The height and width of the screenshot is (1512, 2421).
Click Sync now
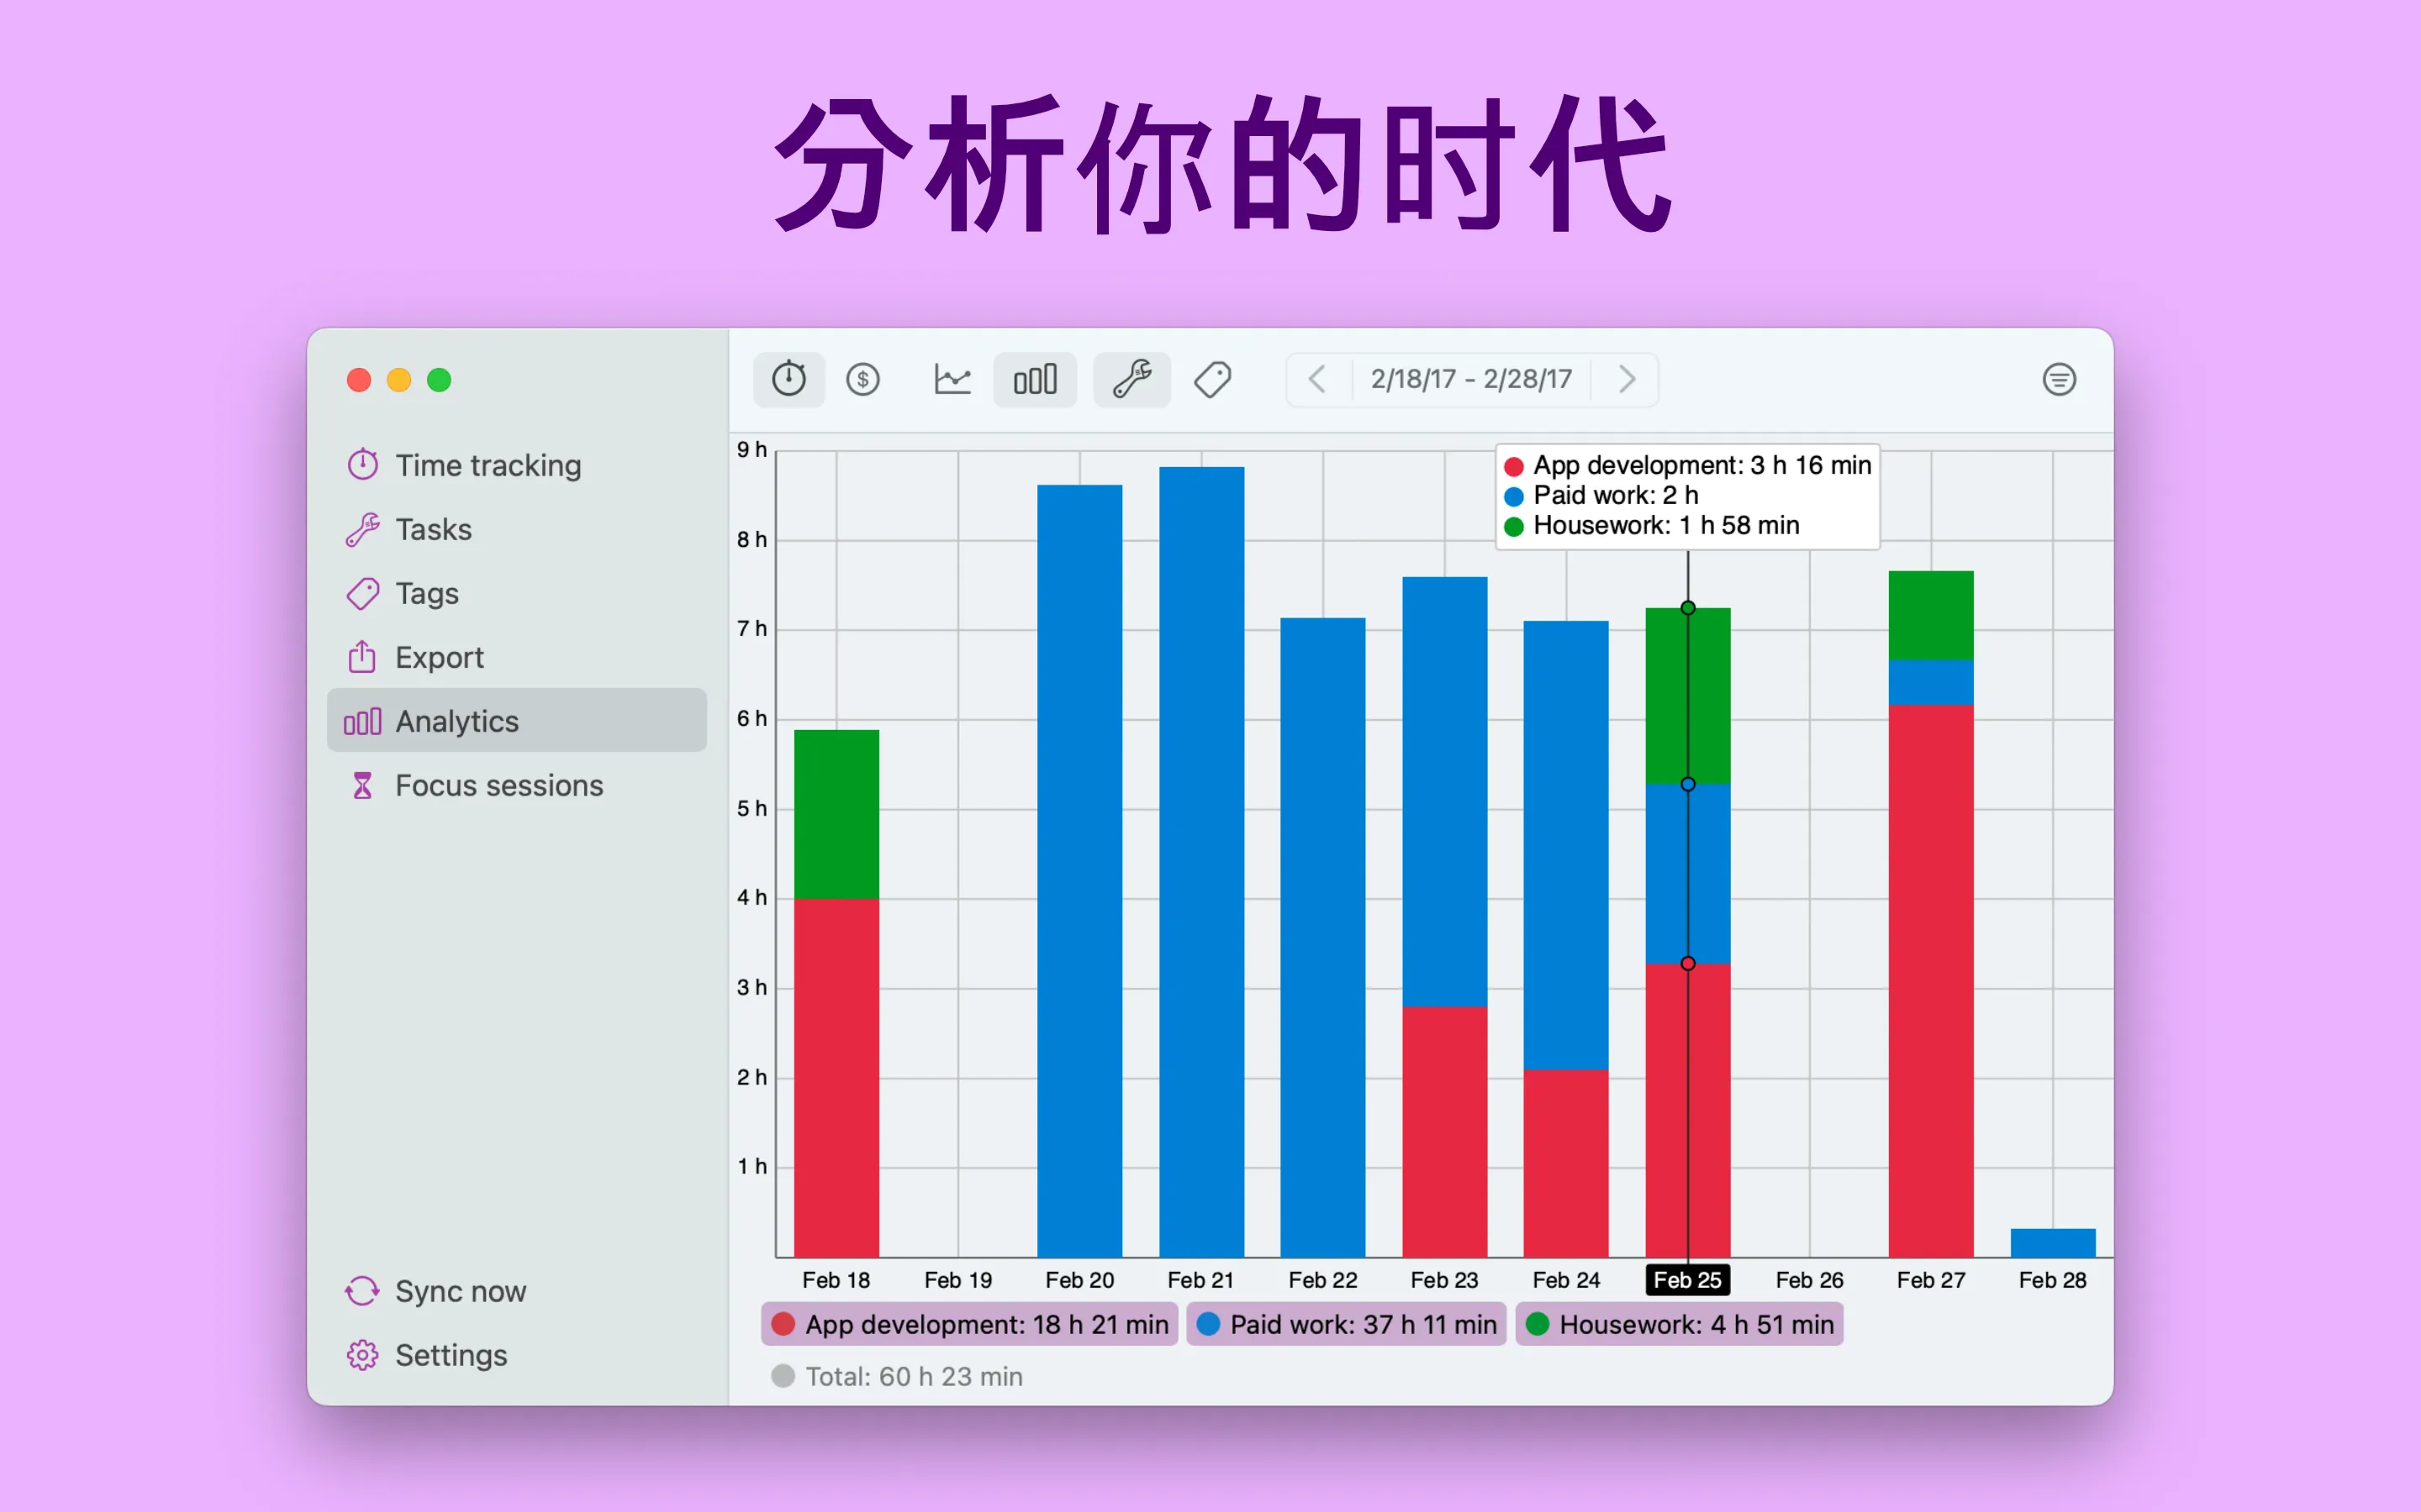pos(516,1291)
